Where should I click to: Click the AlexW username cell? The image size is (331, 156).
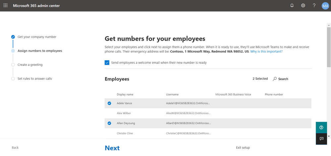click(x=188, y=113)
